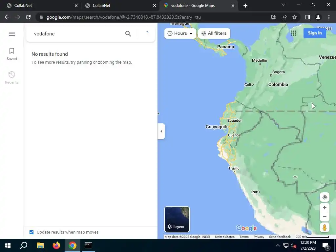
Task: Bookmark this tab with star icon
Action: 295,17
